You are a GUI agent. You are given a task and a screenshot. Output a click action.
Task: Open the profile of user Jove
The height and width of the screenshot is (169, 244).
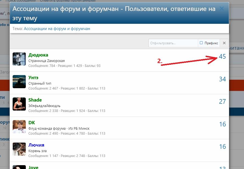click(x=33, y=167)
